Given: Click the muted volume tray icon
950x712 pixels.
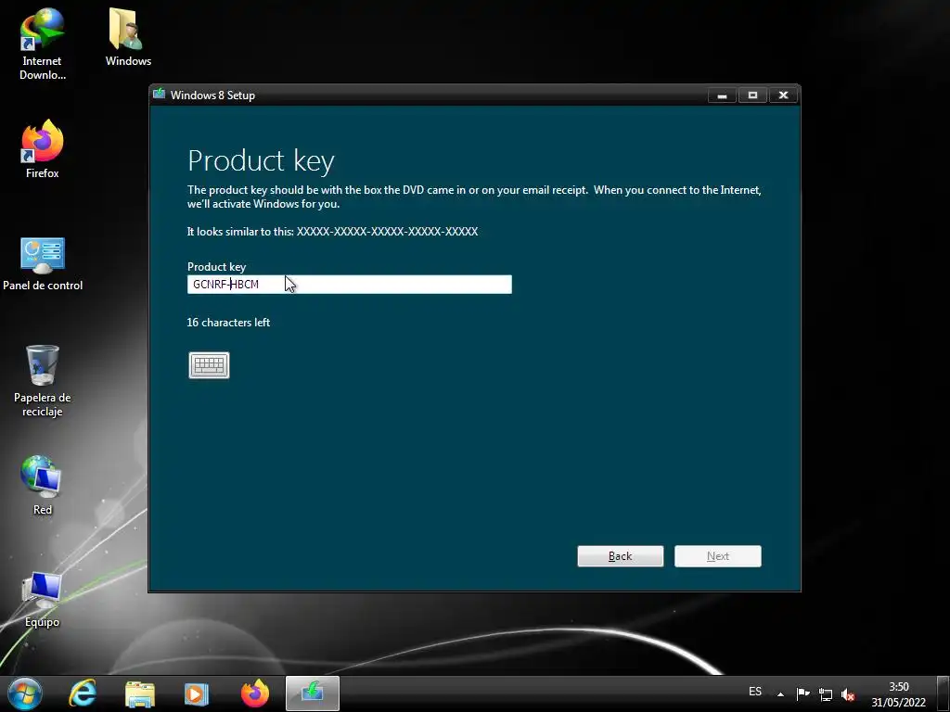Looking at the screenshot, I should pyautogui.click(x=848, y=693).
